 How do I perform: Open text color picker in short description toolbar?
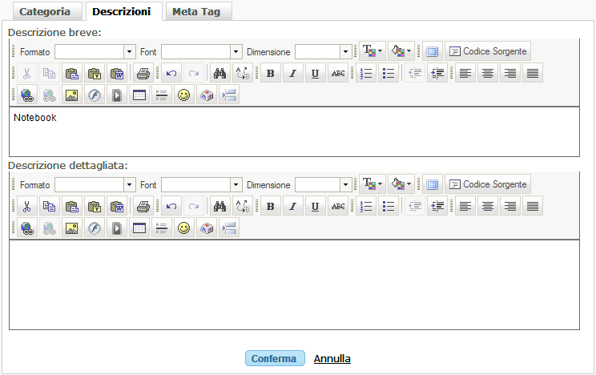[372, 51]
